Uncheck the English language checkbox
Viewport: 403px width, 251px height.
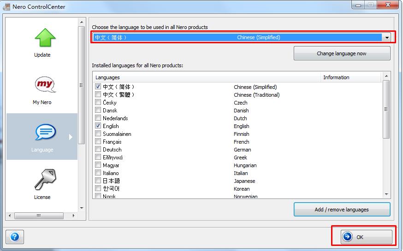tap(98, 125)
